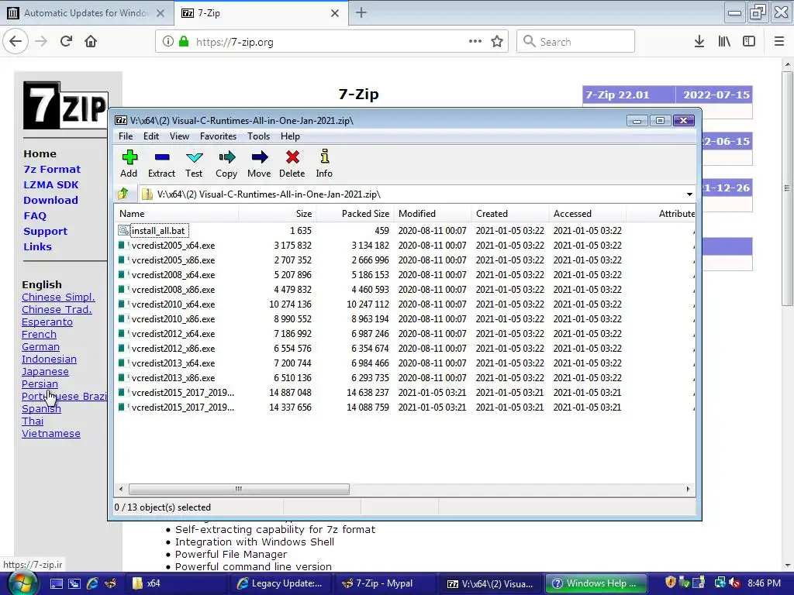Select install_all.bat file

tap(158, 231)
